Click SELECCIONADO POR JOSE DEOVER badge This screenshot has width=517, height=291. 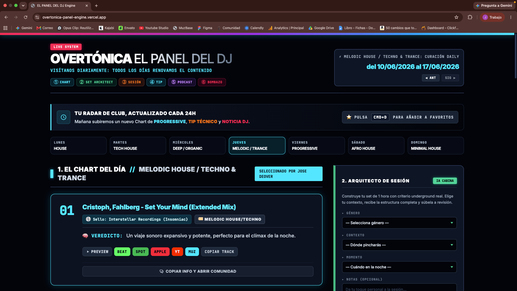[289, 174]
